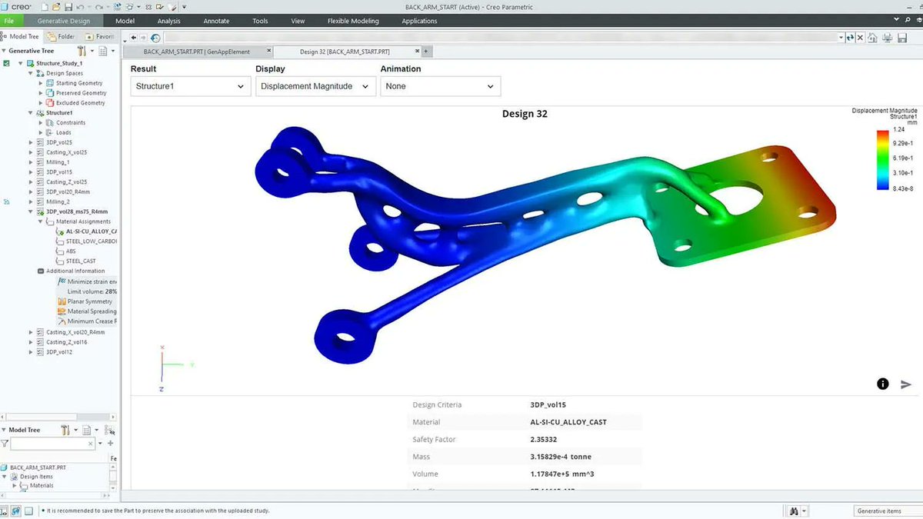Screen dimensions: 923x519
Task: Expand the Casting_X_vol25 study
Action: 31,152
